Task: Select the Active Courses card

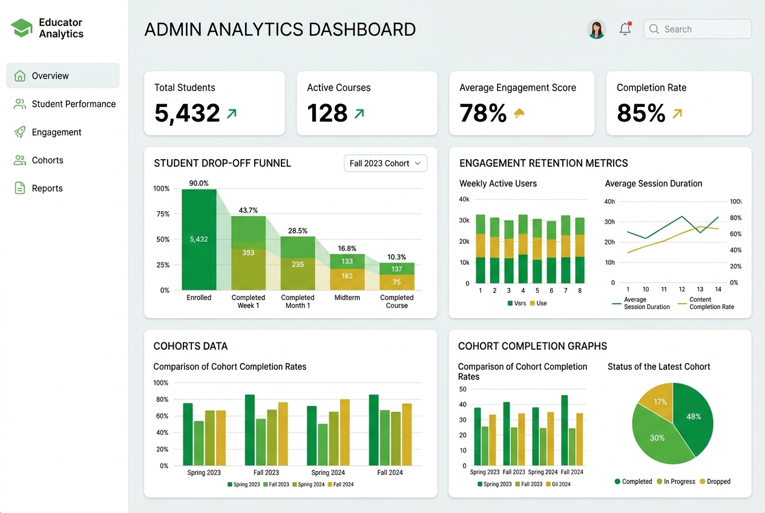Action: (367, 103)
